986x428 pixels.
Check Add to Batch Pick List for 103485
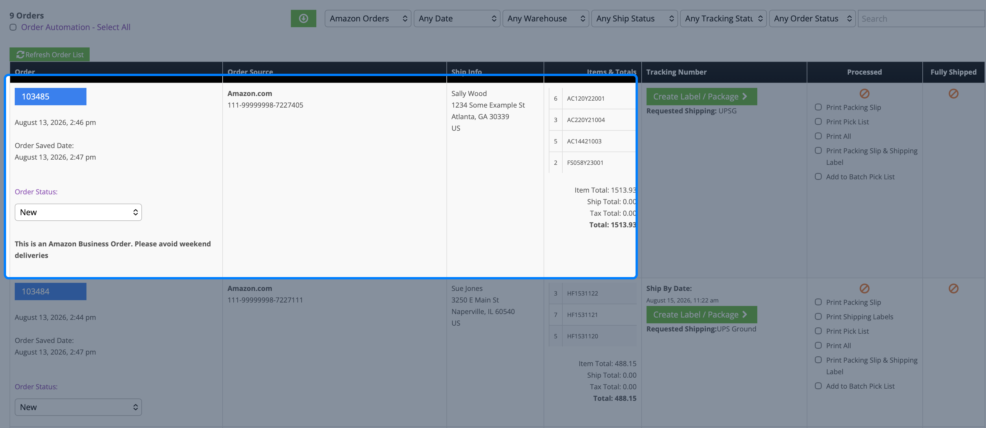click(818, 176)
